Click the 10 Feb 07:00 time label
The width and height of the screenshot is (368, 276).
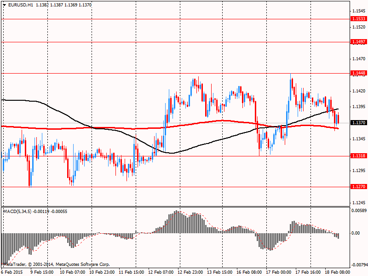pyautogui.click(x=73, y=272)
